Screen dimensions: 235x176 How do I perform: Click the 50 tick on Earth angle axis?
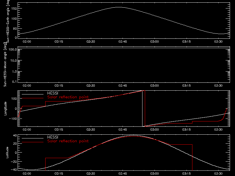[15, 28]
